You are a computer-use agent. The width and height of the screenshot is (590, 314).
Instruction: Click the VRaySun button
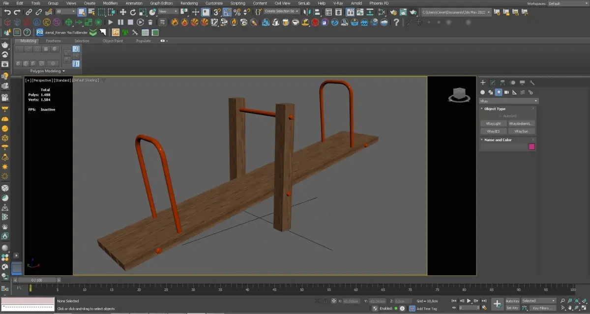[521, 132]
